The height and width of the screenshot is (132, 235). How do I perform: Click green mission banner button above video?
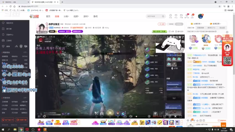[x=159, y=31]
